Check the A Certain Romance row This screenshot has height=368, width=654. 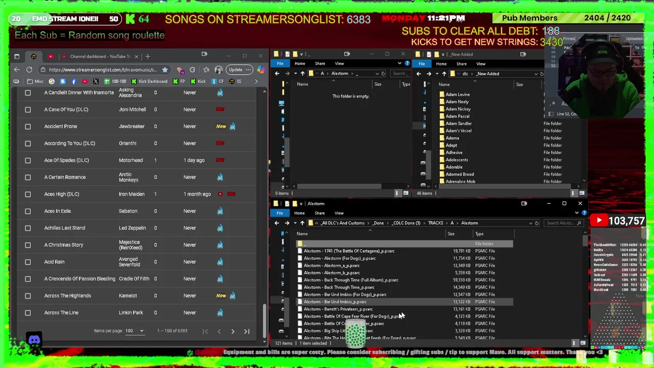click(28, 177)
